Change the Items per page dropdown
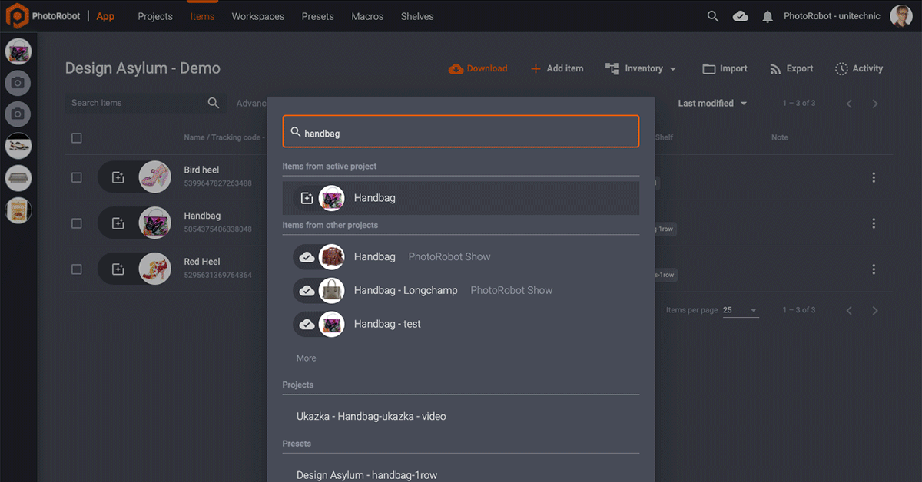 coord(740,309)
